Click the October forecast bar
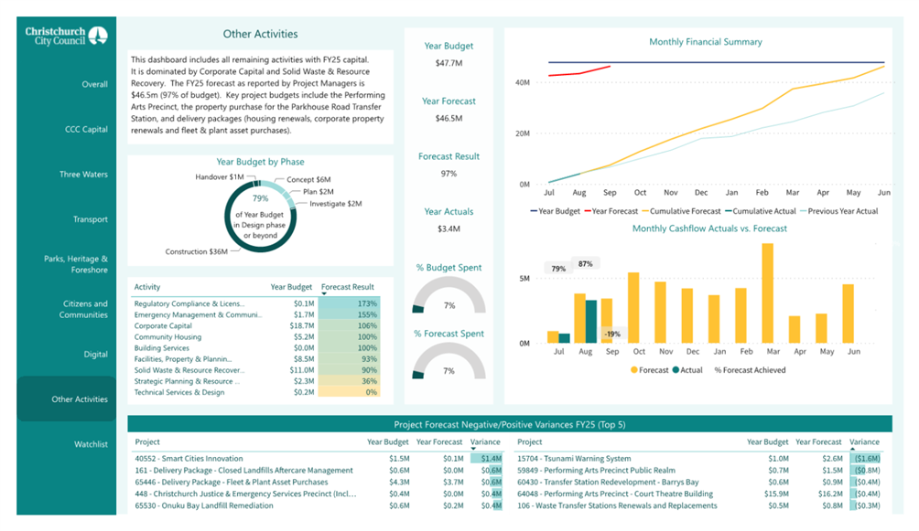The width and height of the screenshot is (919, 531). point(633,308)
